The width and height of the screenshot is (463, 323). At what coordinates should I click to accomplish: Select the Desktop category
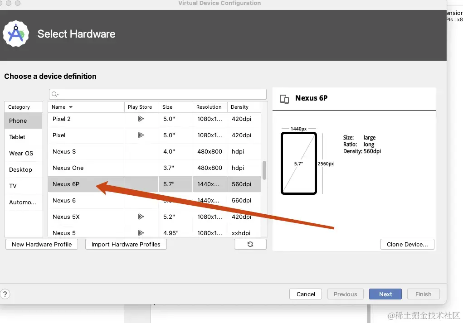point(23,169)
